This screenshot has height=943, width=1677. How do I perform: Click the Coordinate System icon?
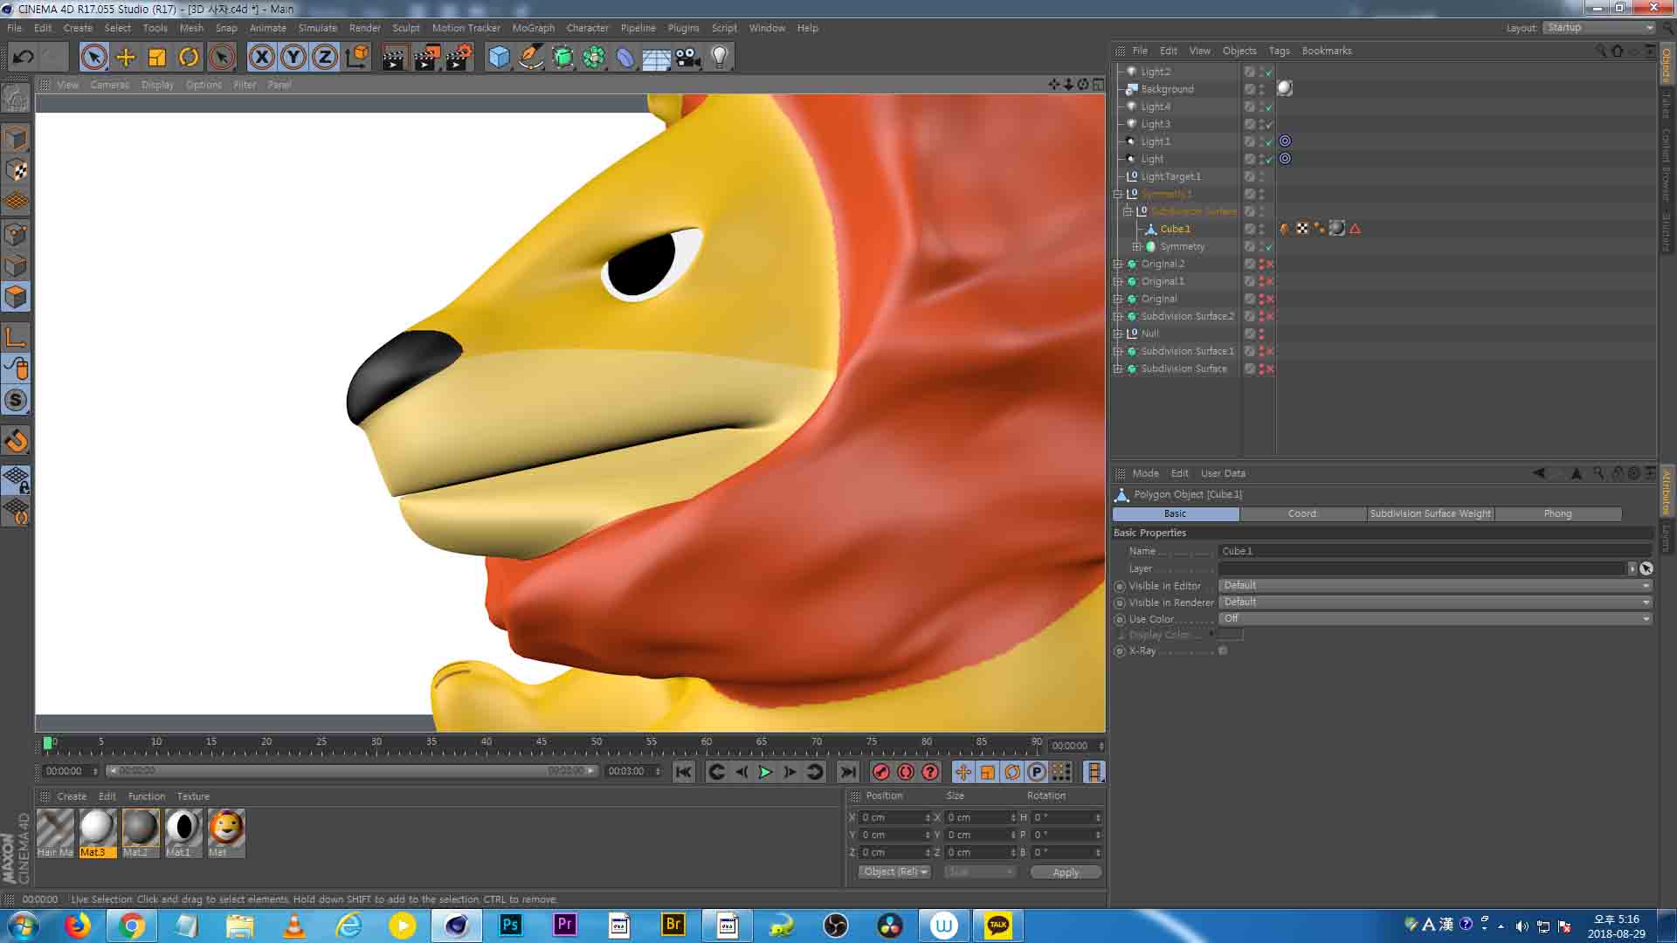357,58
